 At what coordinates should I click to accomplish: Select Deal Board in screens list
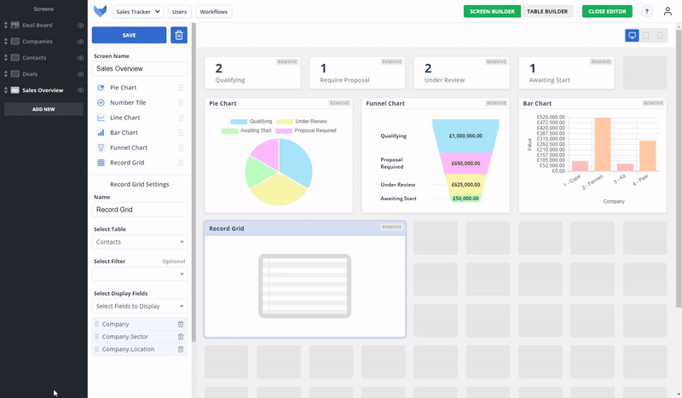[37, 26]
